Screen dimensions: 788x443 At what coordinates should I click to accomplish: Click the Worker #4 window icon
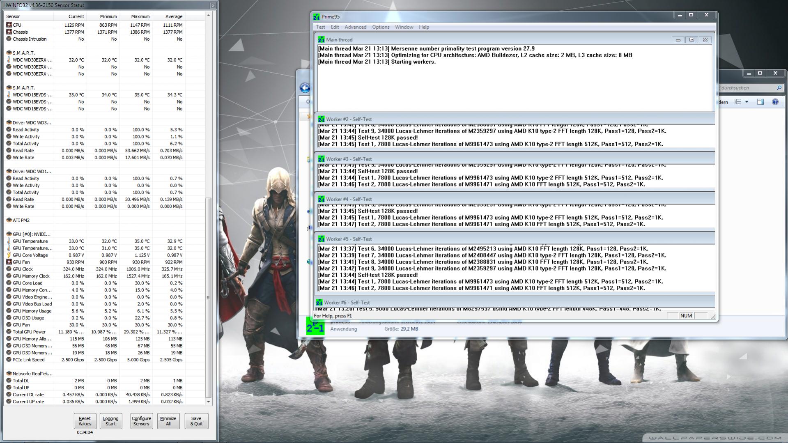tap(321, 199)
